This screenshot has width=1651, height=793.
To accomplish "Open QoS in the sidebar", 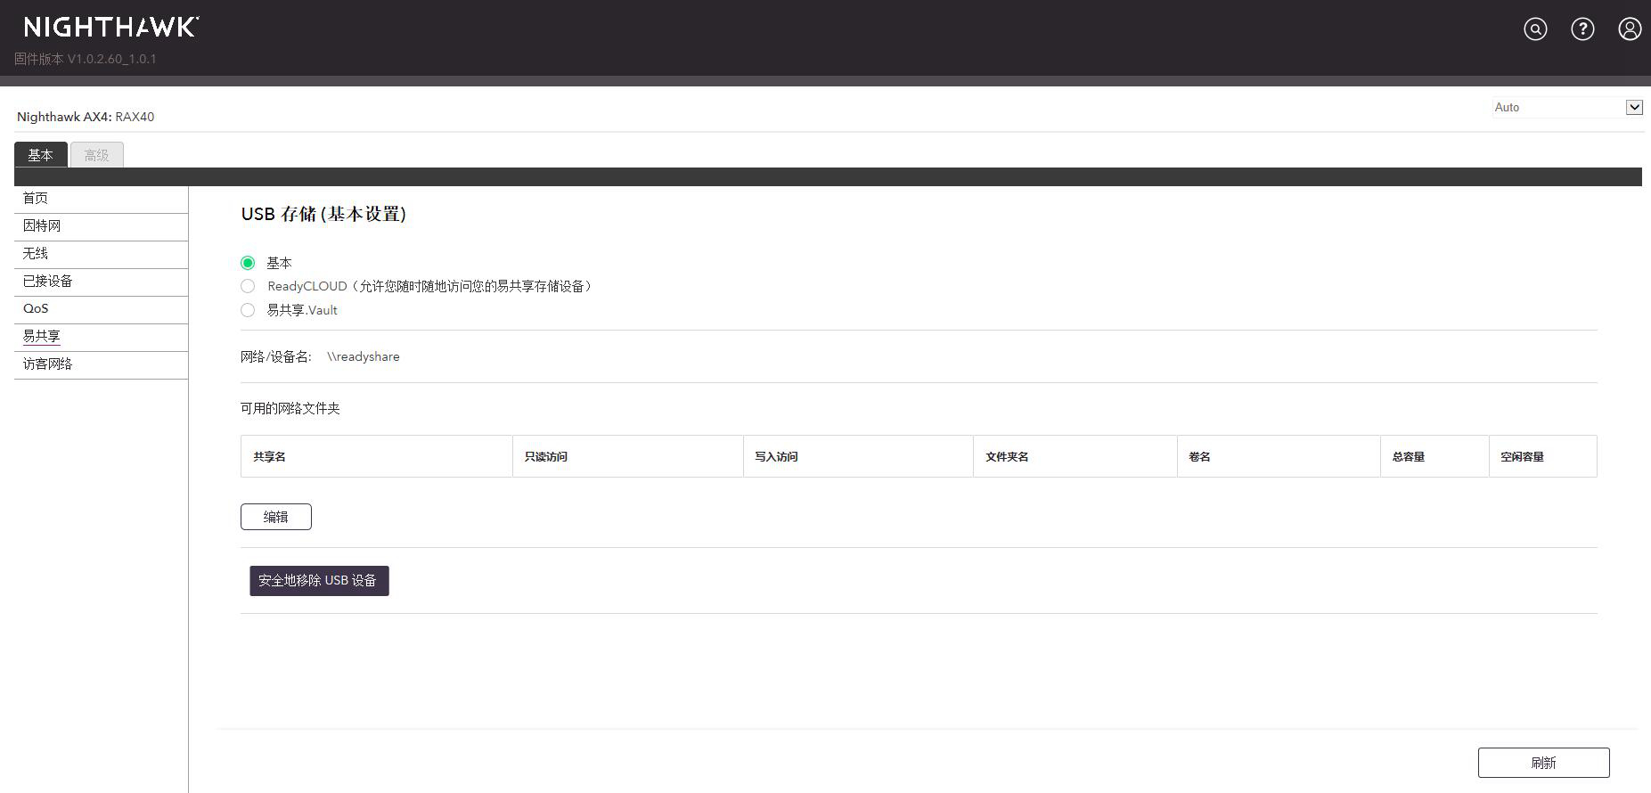I will (x=101, y=309).
